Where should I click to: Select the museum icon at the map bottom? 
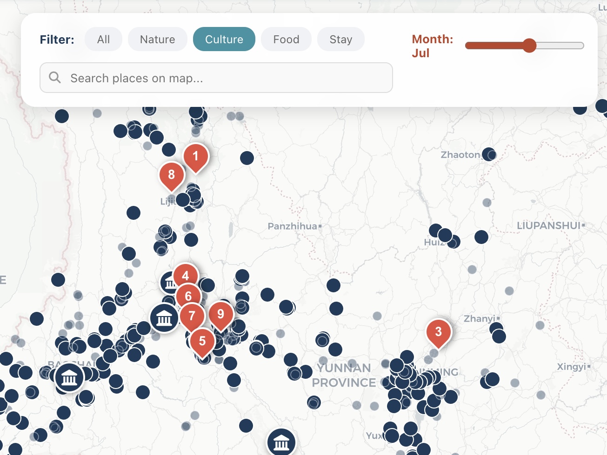point(280,442)
